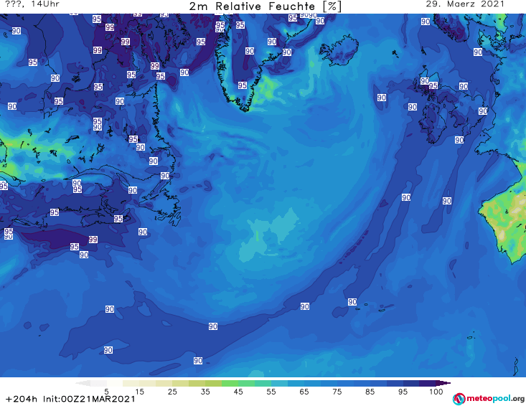Click the color scale tick label "15"
The width and height of the screenshot is (526, 406).
point(139,392)
